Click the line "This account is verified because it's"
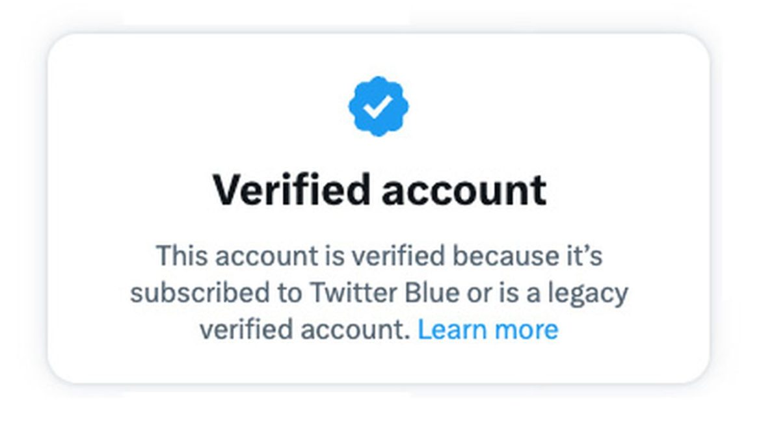Screen dimensions: 761x431 pos(379,256)
